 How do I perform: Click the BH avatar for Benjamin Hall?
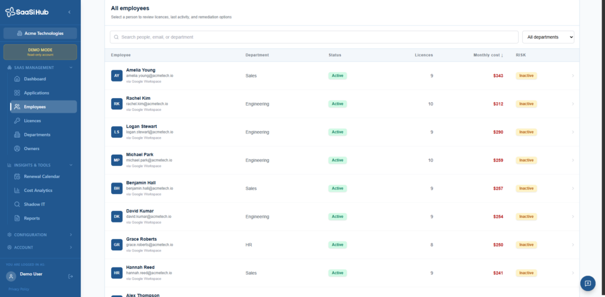coord(116,188)
